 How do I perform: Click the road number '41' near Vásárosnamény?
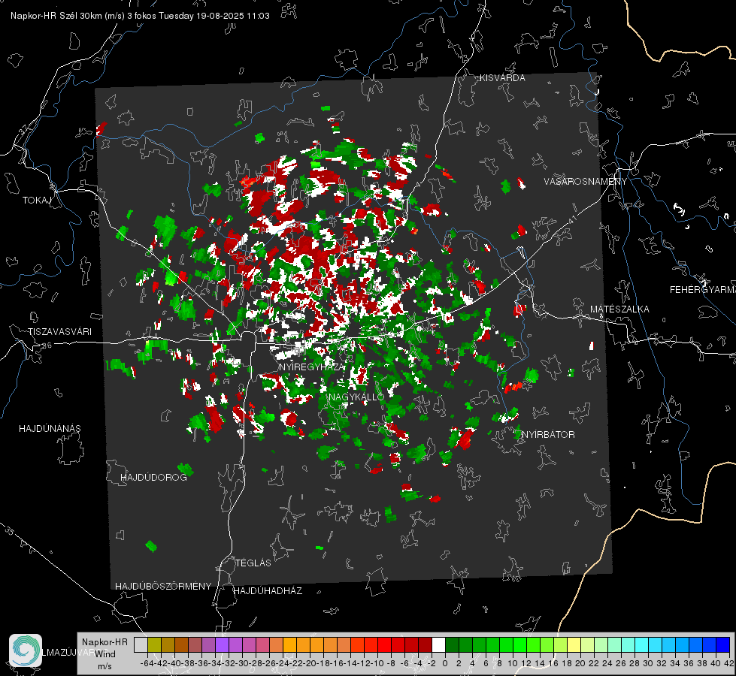pyautogui.click(x=572, y=219)
